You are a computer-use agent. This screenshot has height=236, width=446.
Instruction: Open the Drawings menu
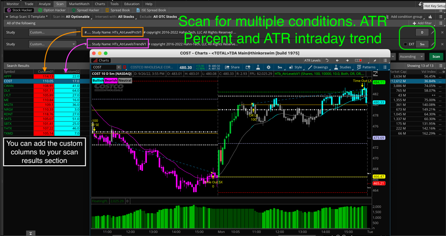point(318,67)
